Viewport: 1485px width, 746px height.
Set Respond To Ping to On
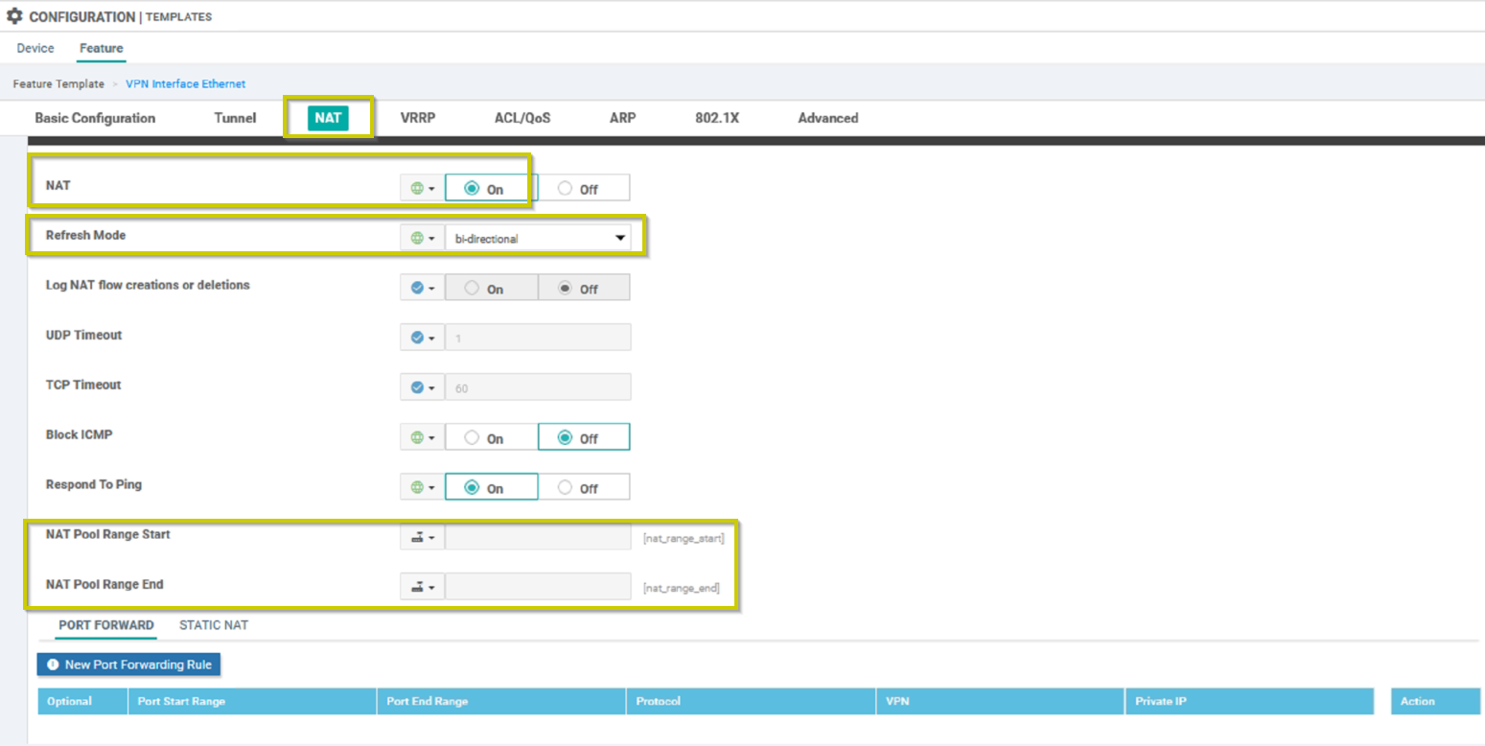coord(491,487)
